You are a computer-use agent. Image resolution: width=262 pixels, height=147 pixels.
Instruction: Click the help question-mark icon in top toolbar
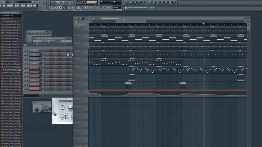(x=174, y=2)
